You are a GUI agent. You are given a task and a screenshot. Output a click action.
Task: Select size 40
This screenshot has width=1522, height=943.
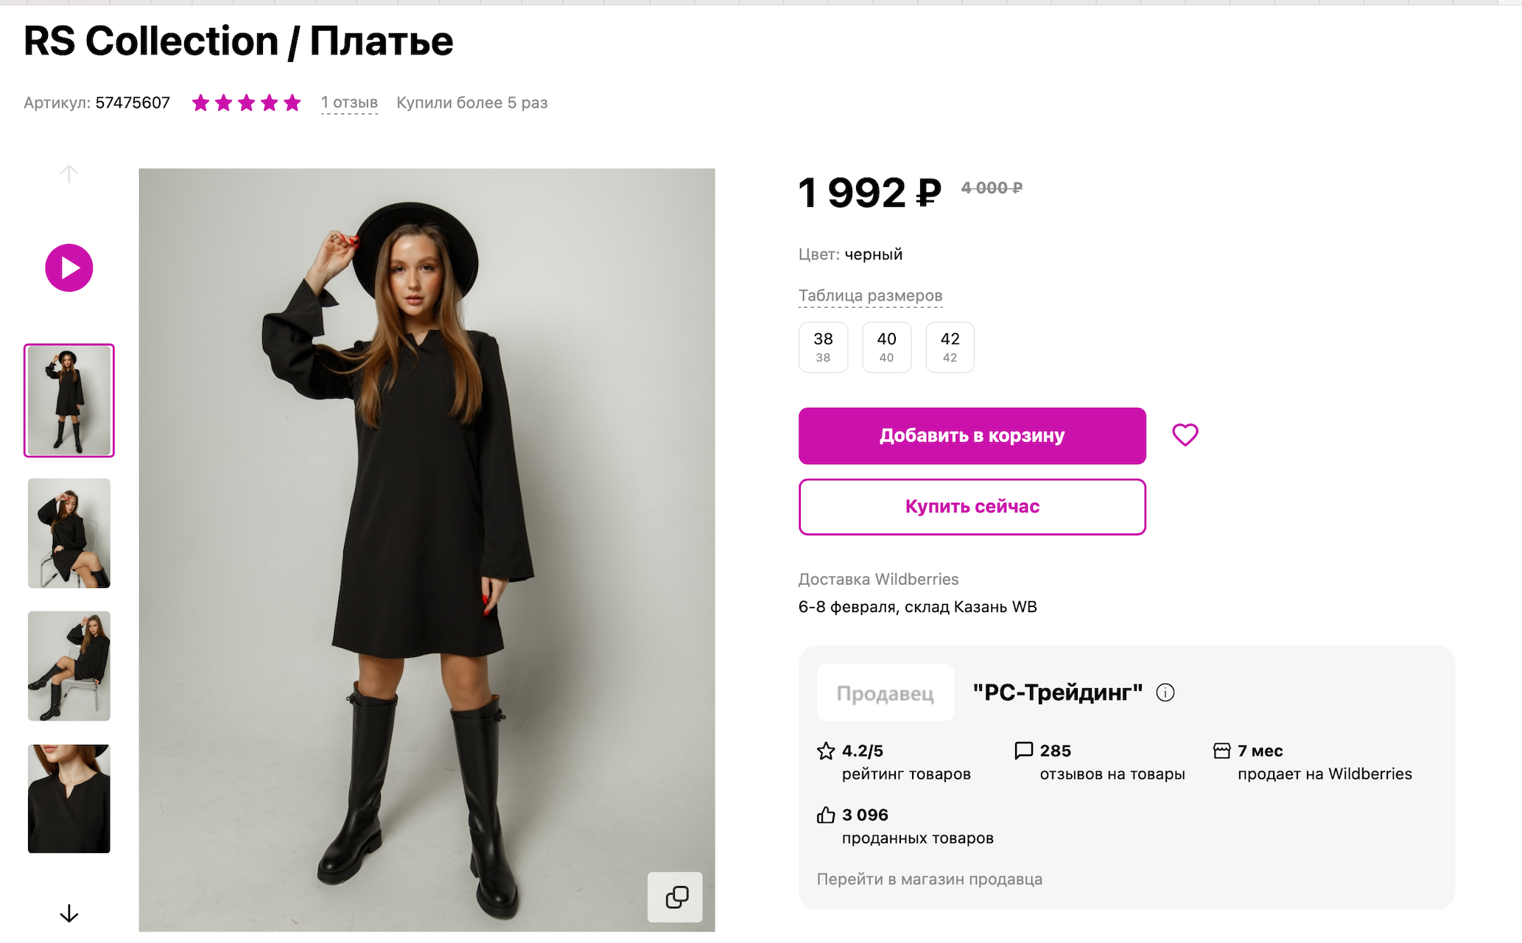click(x=886, y=347)
